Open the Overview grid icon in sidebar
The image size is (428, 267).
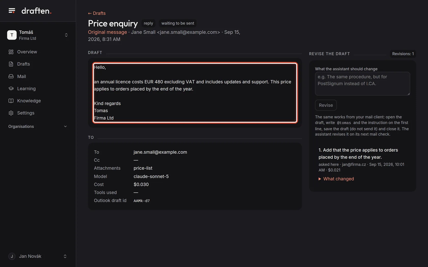click(11, 52)
